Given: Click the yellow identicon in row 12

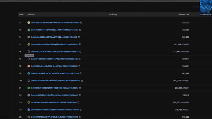Looking at the screenshot, I should click(29, 22).
